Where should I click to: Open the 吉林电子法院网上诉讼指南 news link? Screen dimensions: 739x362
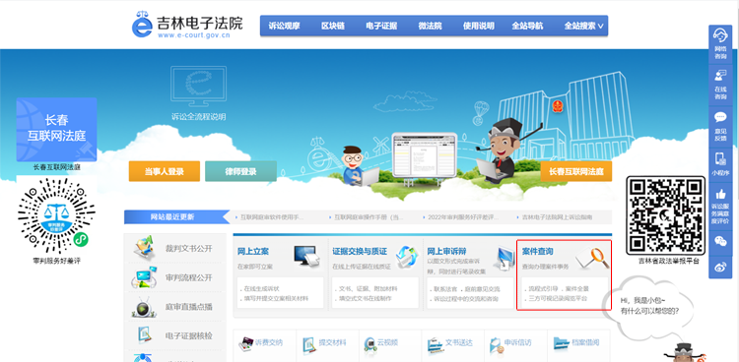point(557,217)
